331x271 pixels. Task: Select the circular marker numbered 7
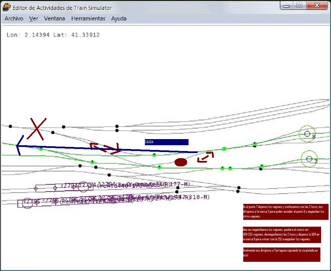coord(309,159)
